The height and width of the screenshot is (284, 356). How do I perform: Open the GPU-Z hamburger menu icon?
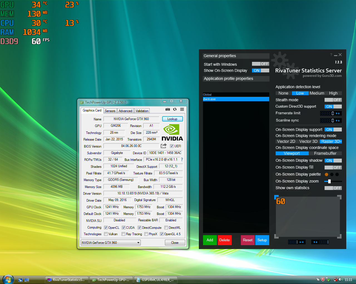click(182, 110)
